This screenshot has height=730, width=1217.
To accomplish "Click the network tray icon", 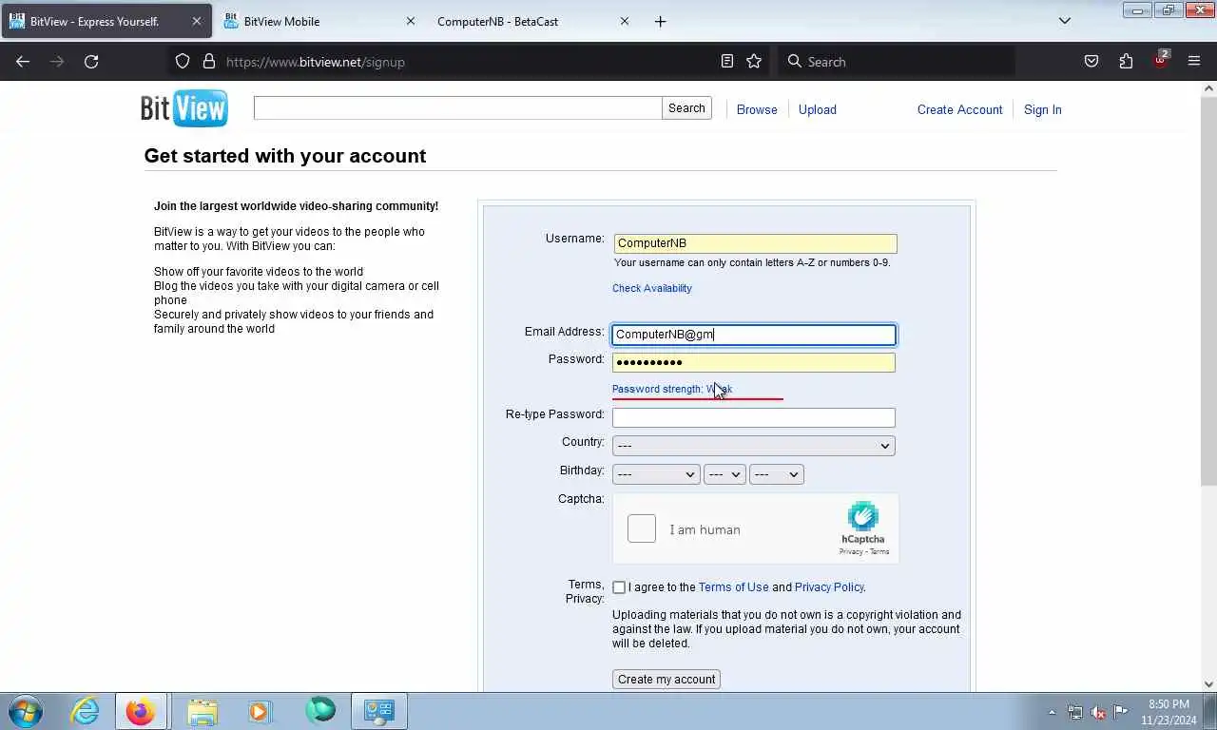I will coord(1075,712).
